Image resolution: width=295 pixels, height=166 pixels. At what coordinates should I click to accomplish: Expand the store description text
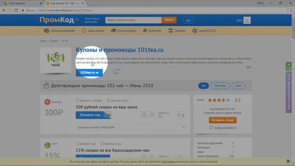[x=249, y=67]
